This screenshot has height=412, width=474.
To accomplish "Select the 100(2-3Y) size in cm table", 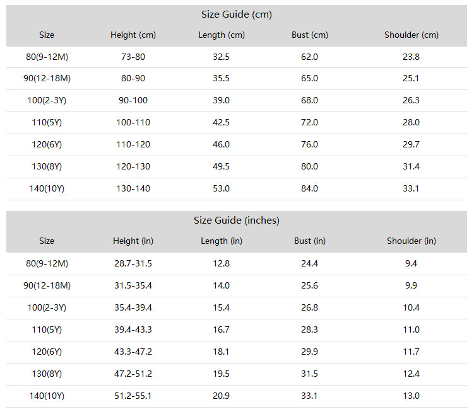I will coord(47,101).
